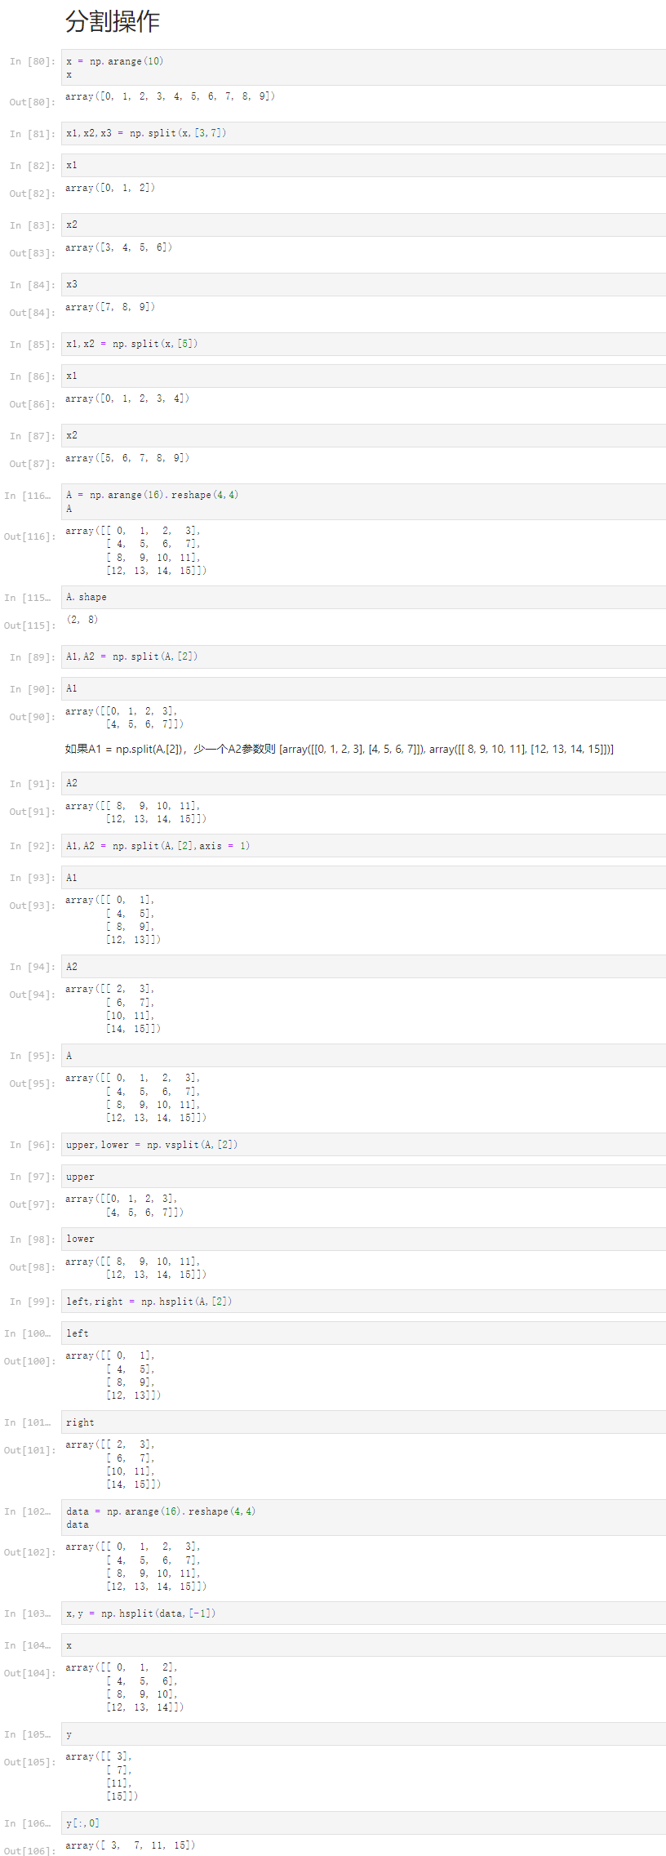Select the output array([3, 4, 5, 6])
This screenshot has height=1856, width=666.
118,247
